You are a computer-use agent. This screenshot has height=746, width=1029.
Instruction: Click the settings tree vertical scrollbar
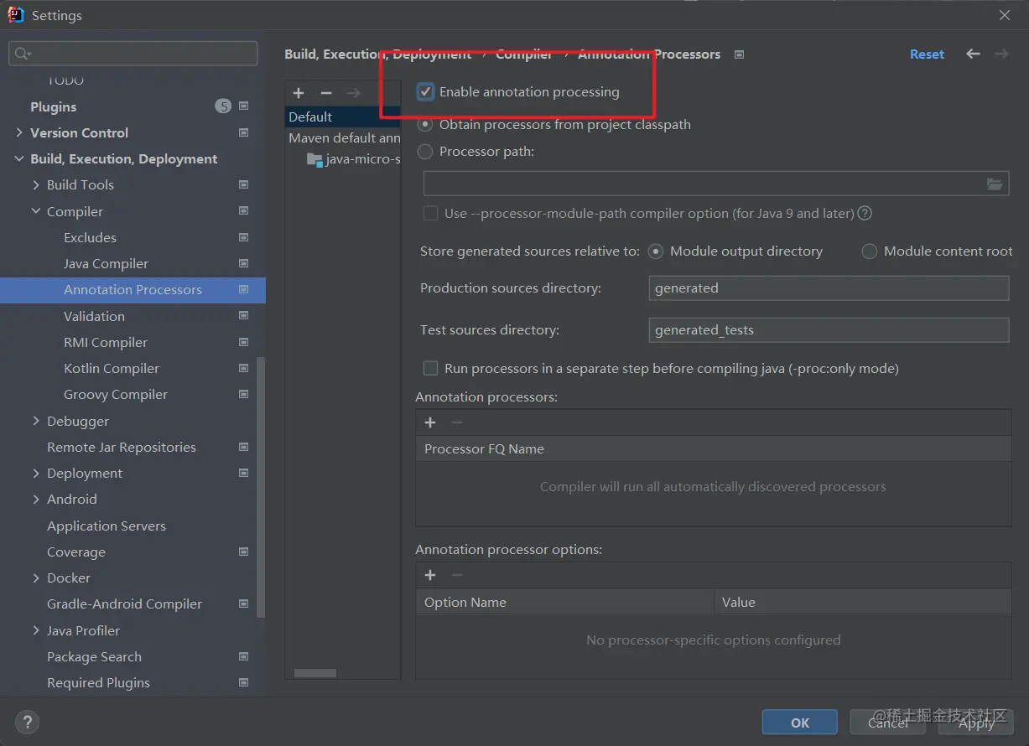click(x=260, y=486)
